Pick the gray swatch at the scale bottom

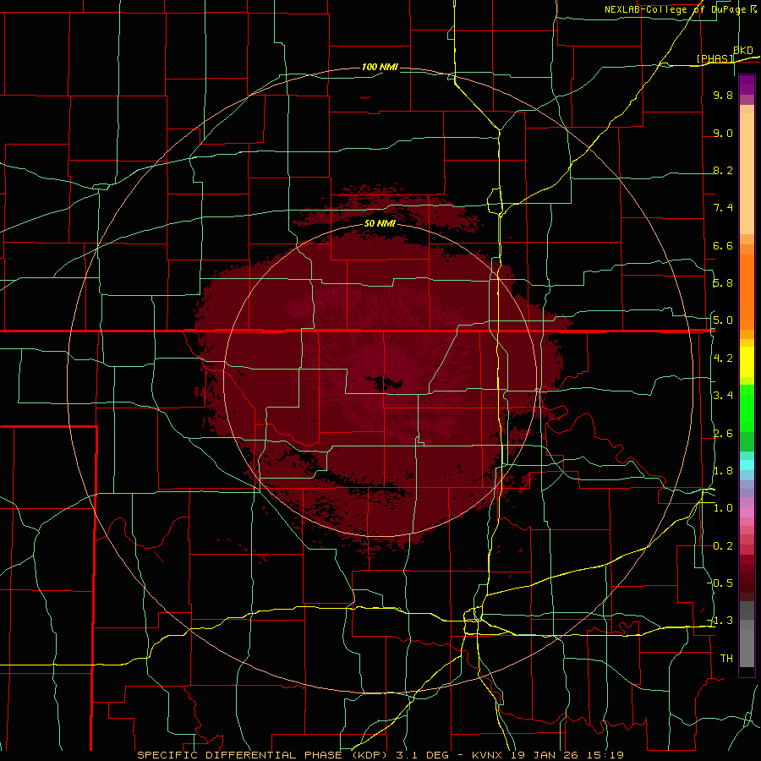point(747,648)
